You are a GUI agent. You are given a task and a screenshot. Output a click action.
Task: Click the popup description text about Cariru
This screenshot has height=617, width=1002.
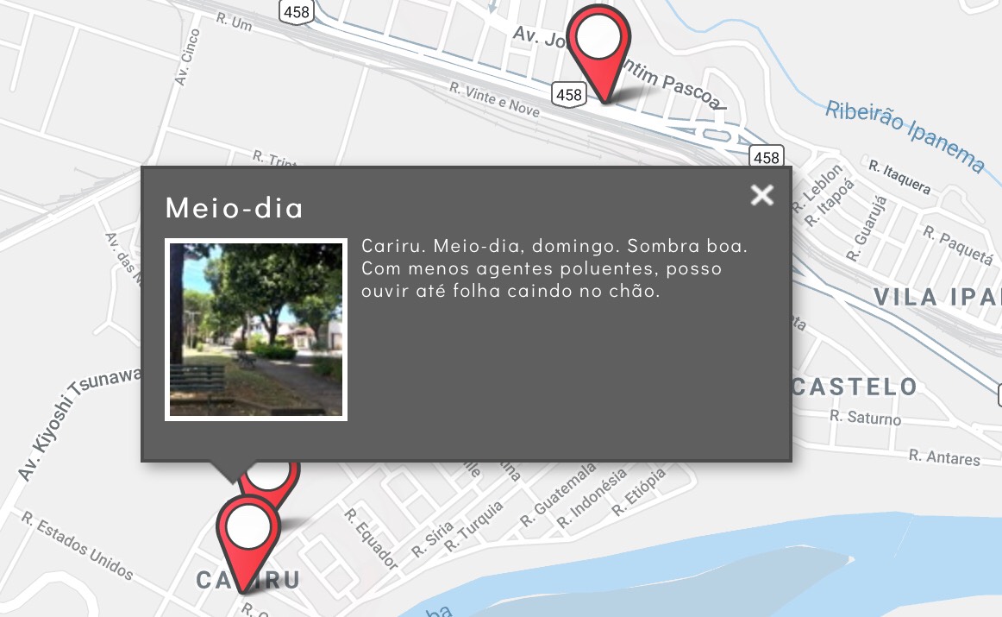pyautogui.click(x=554, y=268)
